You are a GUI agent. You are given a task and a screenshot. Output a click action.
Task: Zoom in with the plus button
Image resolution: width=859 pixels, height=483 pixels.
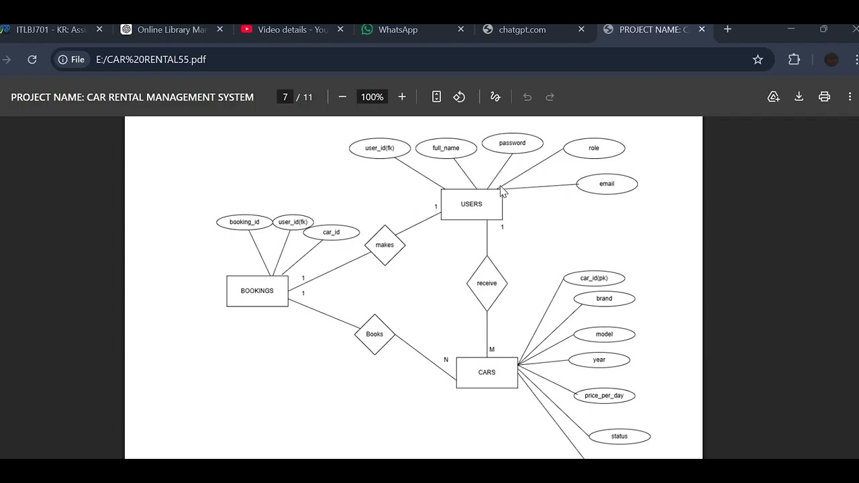coord(402,97)
